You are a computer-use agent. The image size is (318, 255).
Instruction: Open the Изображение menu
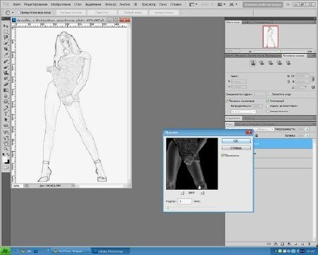tap(61, 4)
